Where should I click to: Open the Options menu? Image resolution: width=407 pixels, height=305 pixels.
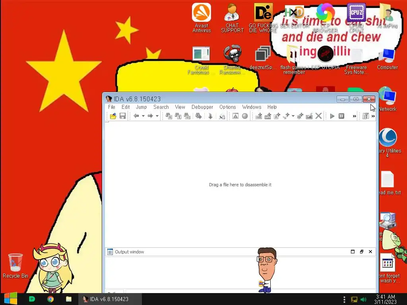coord(228,107)
